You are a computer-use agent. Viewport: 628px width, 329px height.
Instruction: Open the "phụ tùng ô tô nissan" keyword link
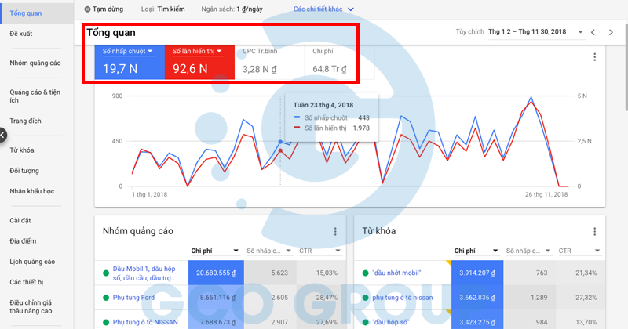click(x=402, y=298)
